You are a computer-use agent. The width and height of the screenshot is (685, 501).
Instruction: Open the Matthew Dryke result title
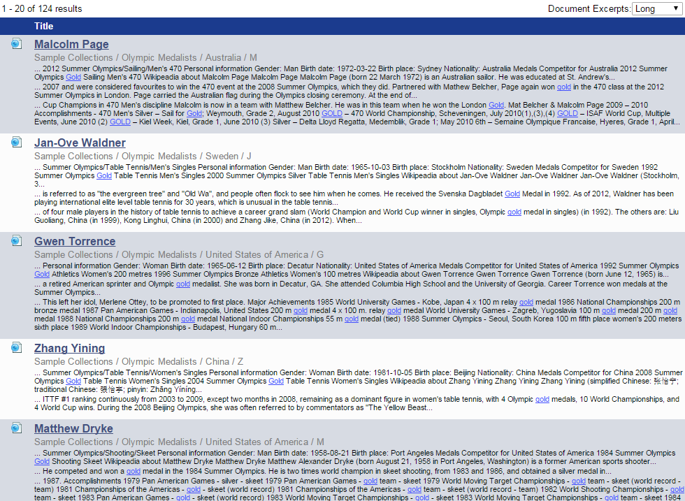click(73, 428)
